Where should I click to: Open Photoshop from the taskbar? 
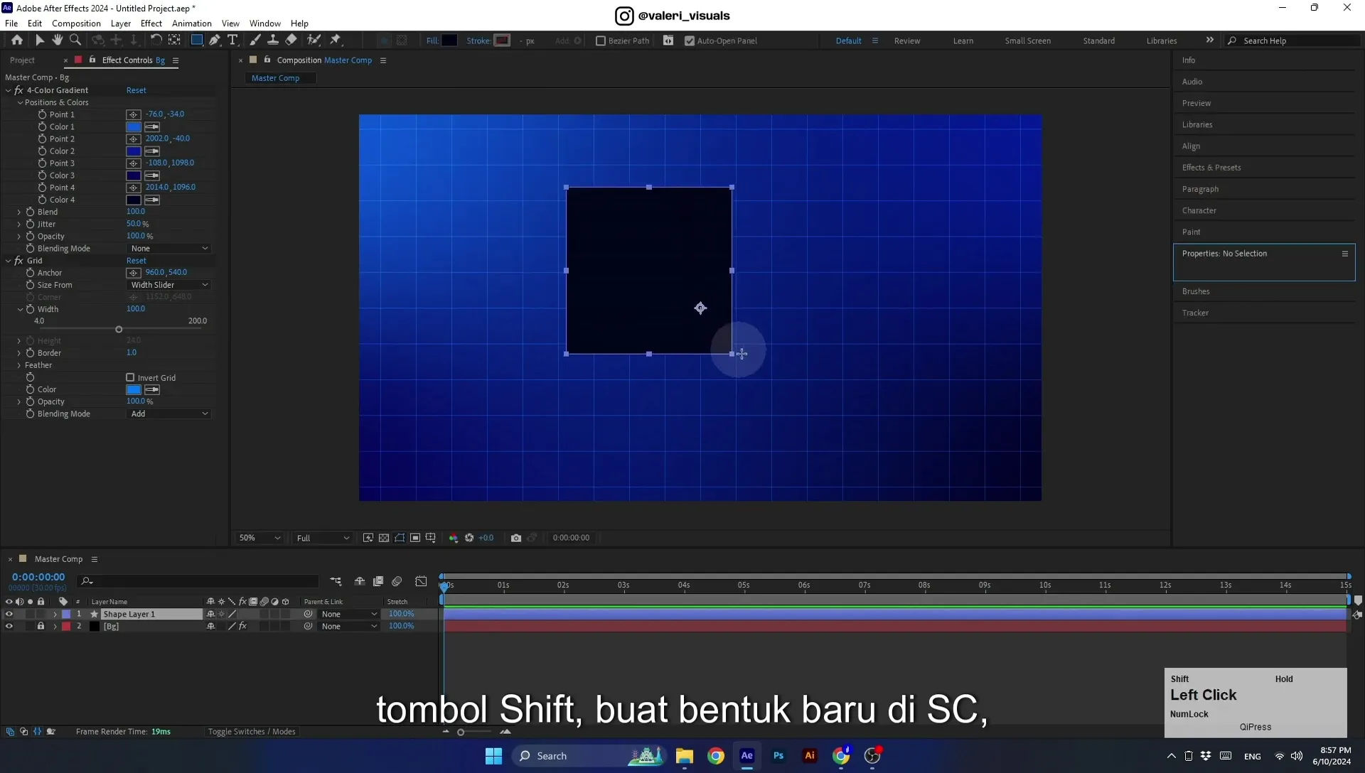(x=778, y=756)
